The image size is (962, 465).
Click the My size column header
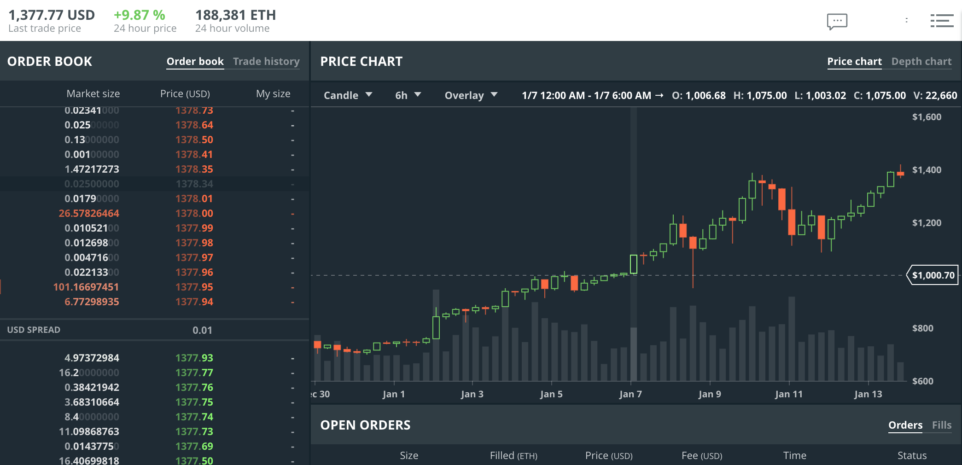[x=273, y=93]
